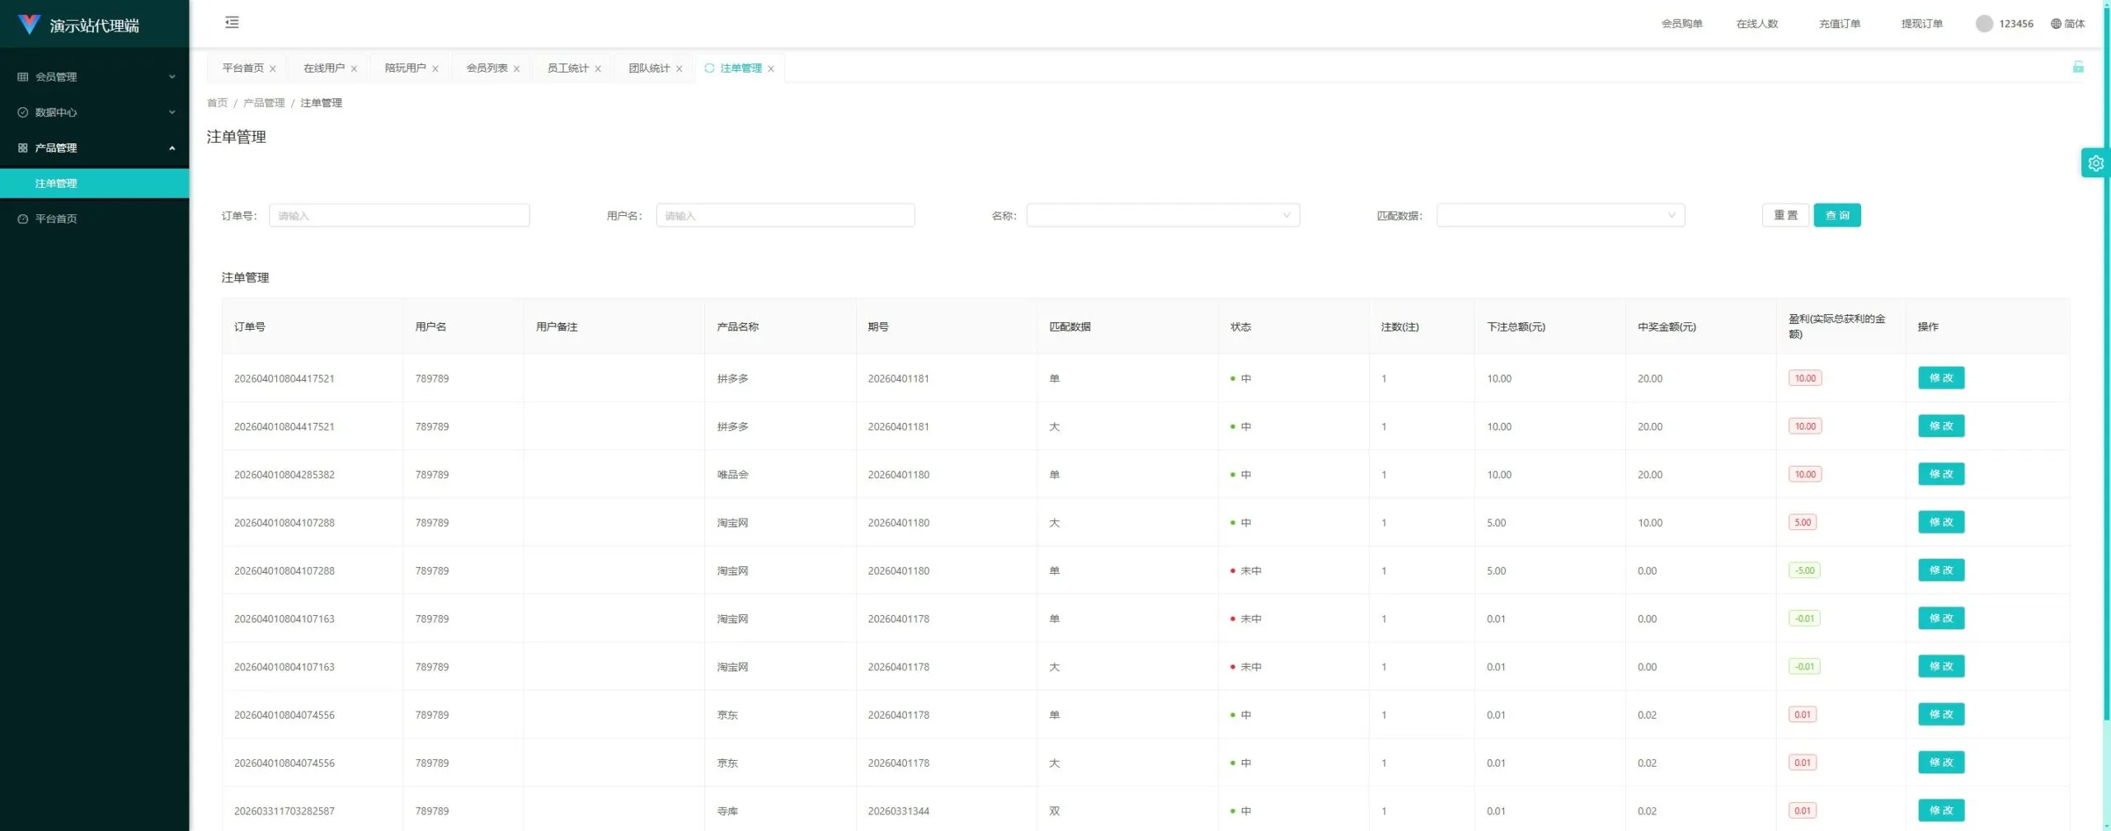The image size is (2111, 831).
Task: Open 提现订单 in the top bar
Action: (1921, 24)
